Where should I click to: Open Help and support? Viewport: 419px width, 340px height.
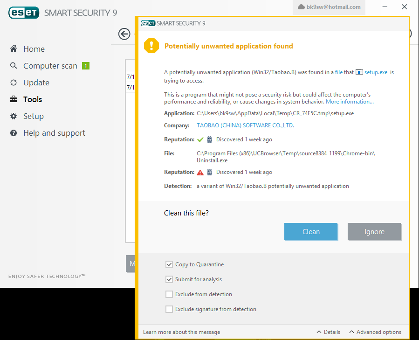54,133
